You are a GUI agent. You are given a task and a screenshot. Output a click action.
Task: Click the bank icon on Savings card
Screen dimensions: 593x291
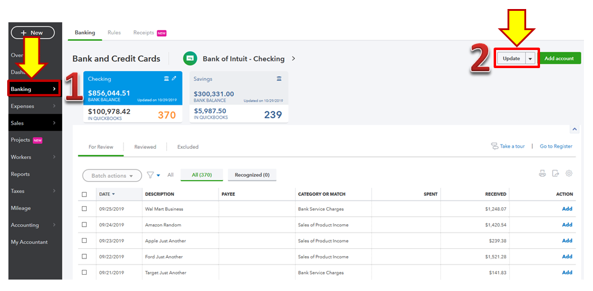(x=279, y=79)
